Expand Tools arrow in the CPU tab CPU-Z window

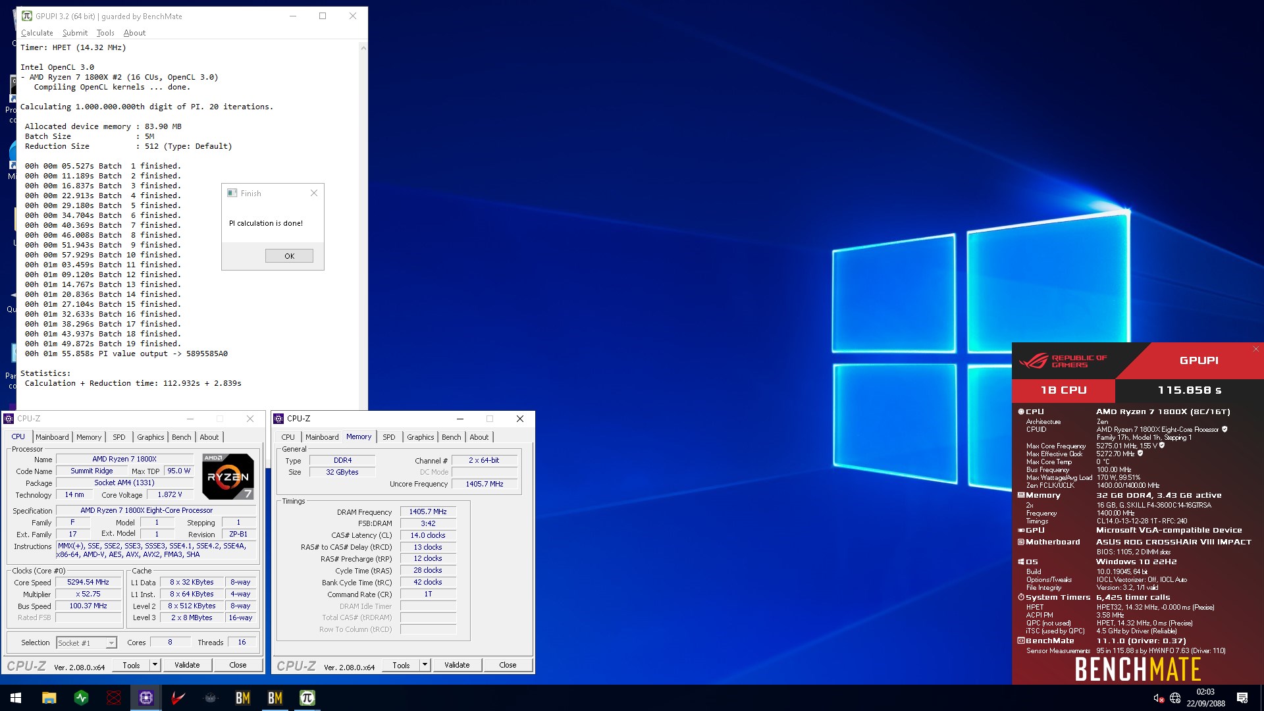155,665
